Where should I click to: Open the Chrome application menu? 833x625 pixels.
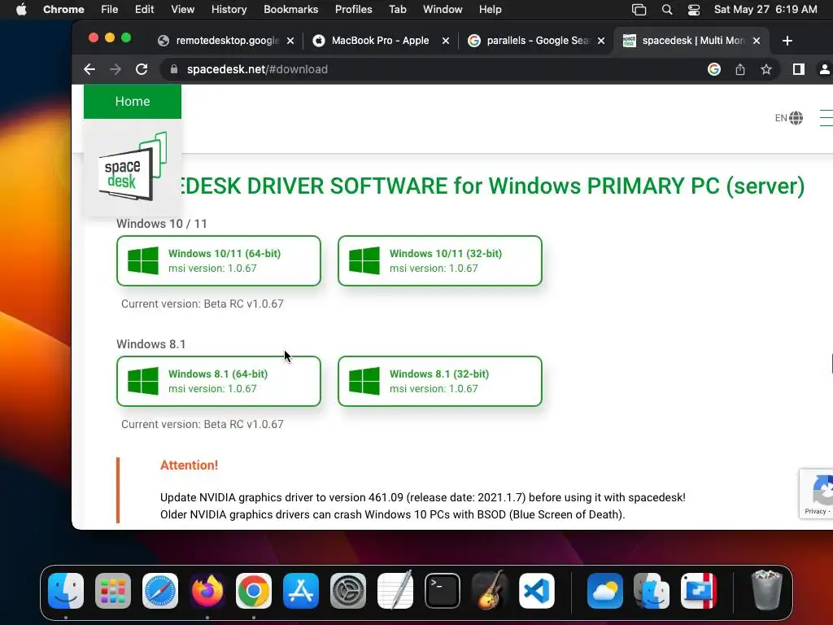click(63, 10)
